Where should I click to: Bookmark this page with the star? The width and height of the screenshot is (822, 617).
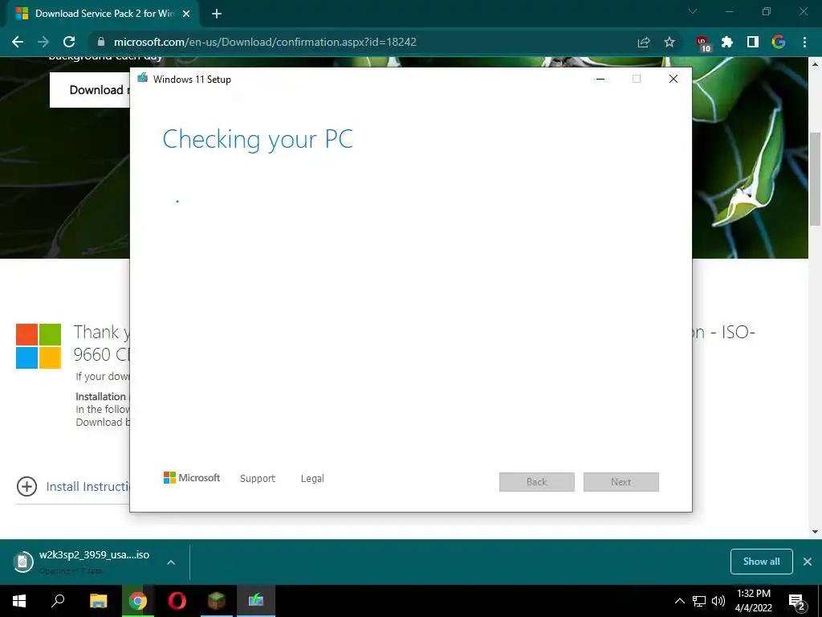point(669,42)
